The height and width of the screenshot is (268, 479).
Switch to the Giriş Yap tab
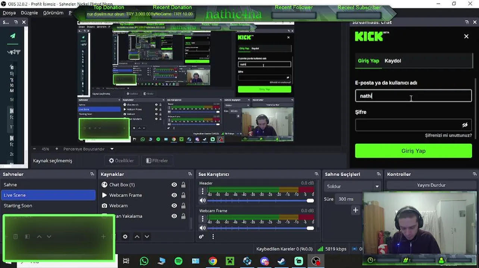(x=368, y=61)
